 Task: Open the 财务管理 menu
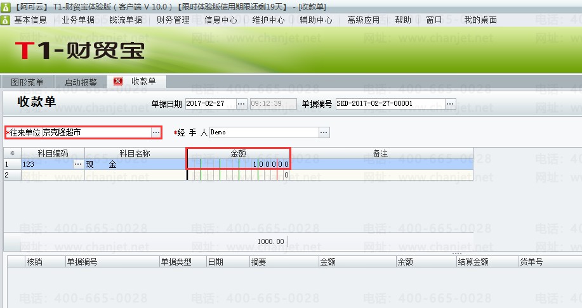click(x=173, y=20)
